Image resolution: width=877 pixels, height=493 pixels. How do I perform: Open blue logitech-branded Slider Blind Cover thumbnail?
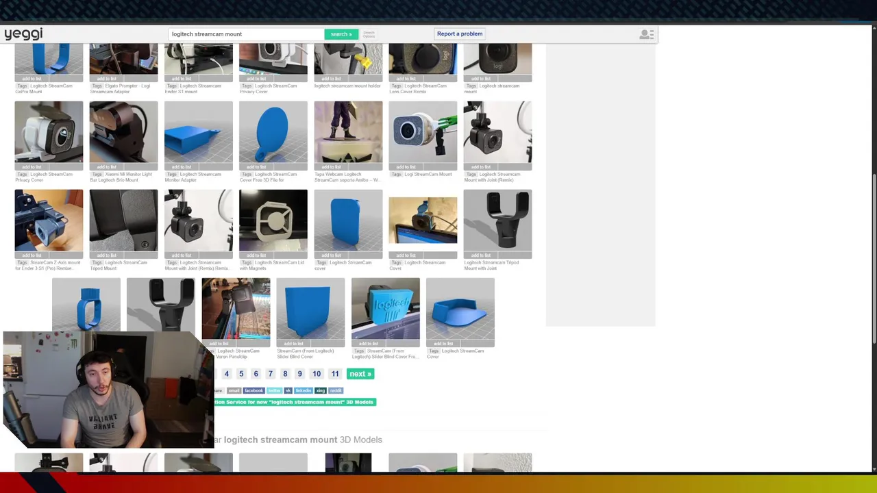tap(386, 309)
